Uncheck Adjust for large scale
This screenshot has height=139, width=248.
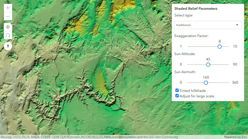[177, 96]
